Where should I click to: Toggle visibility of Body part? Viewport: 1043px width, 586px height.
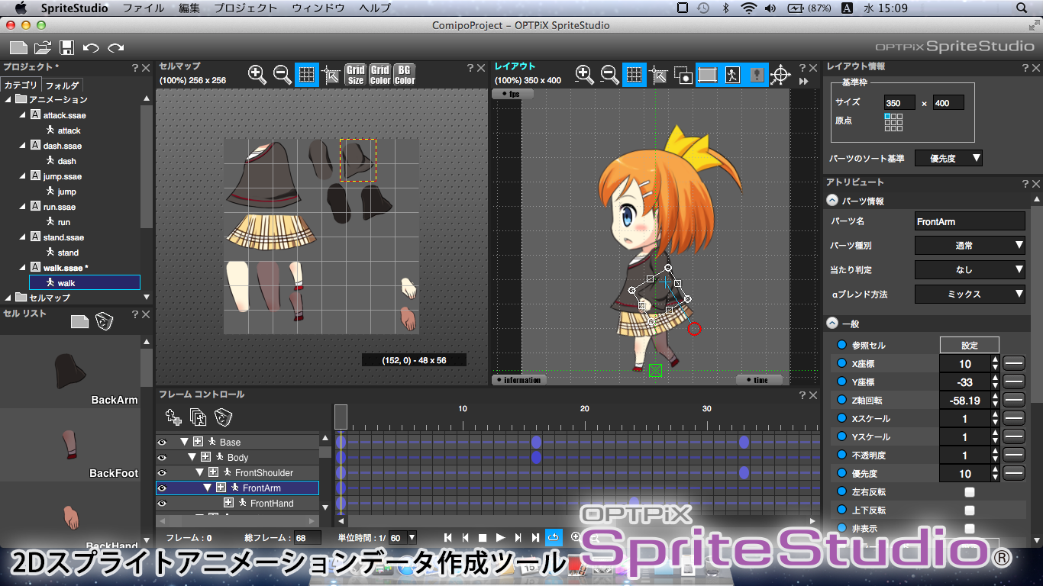pos(161,457)
